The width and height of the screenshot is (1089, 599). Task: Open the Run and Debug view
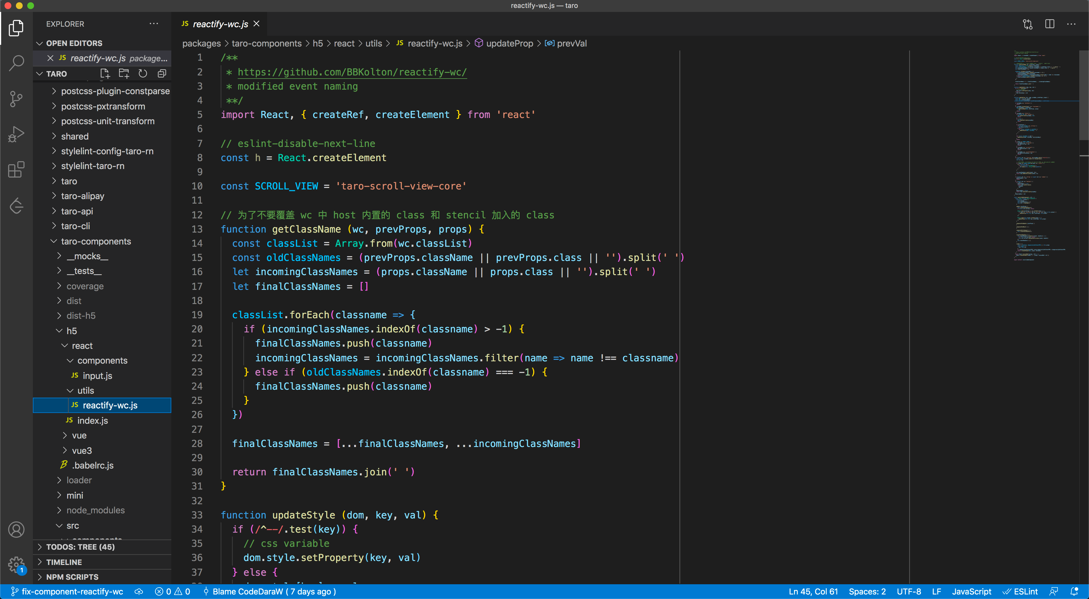(16, 134)
